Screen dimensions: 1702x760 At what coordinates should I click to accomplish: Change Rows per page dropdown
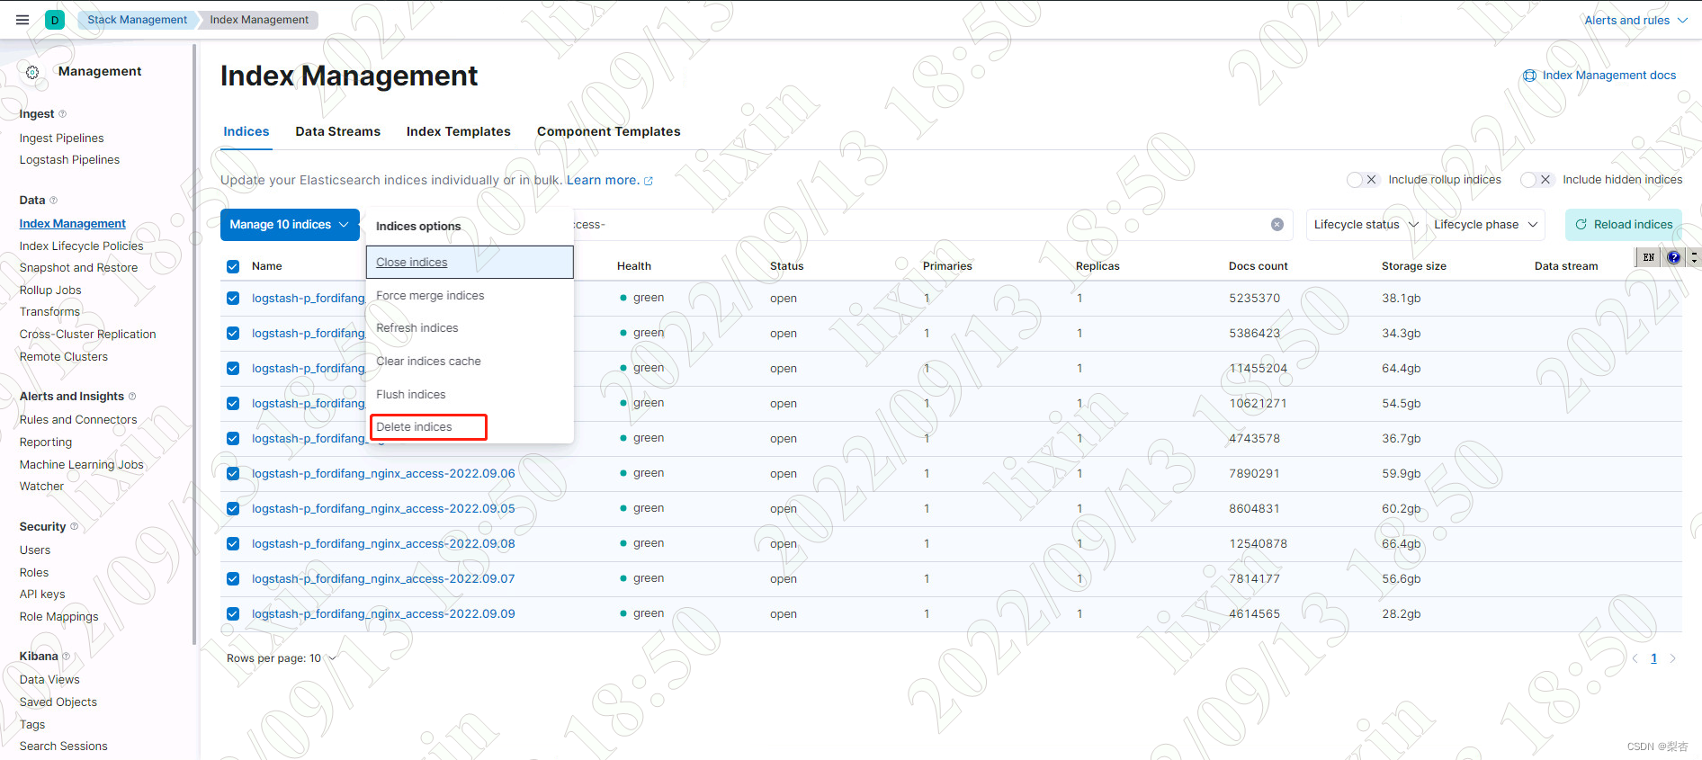point(282,658)
